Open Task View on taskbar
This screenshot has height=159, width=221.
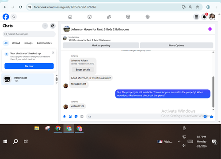(x=26, y=141)
